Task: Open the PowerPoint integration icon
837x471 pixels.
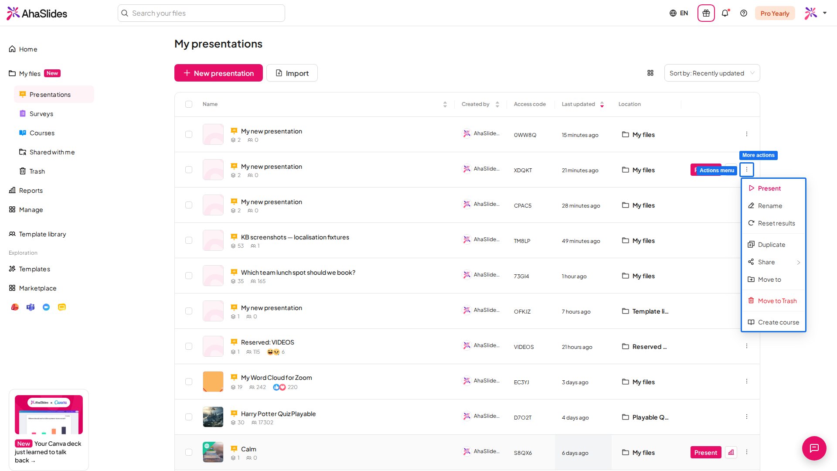Action: (x=15, y=307)
